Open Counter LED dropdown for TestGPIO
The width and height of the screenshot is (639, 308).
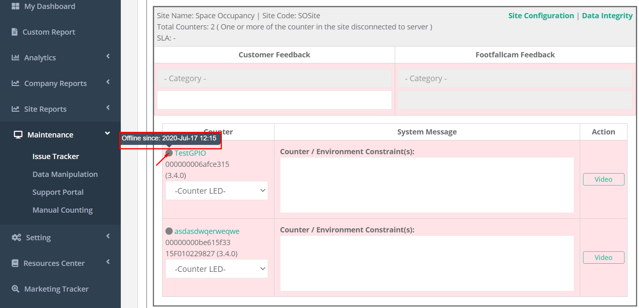pos(217,191)
